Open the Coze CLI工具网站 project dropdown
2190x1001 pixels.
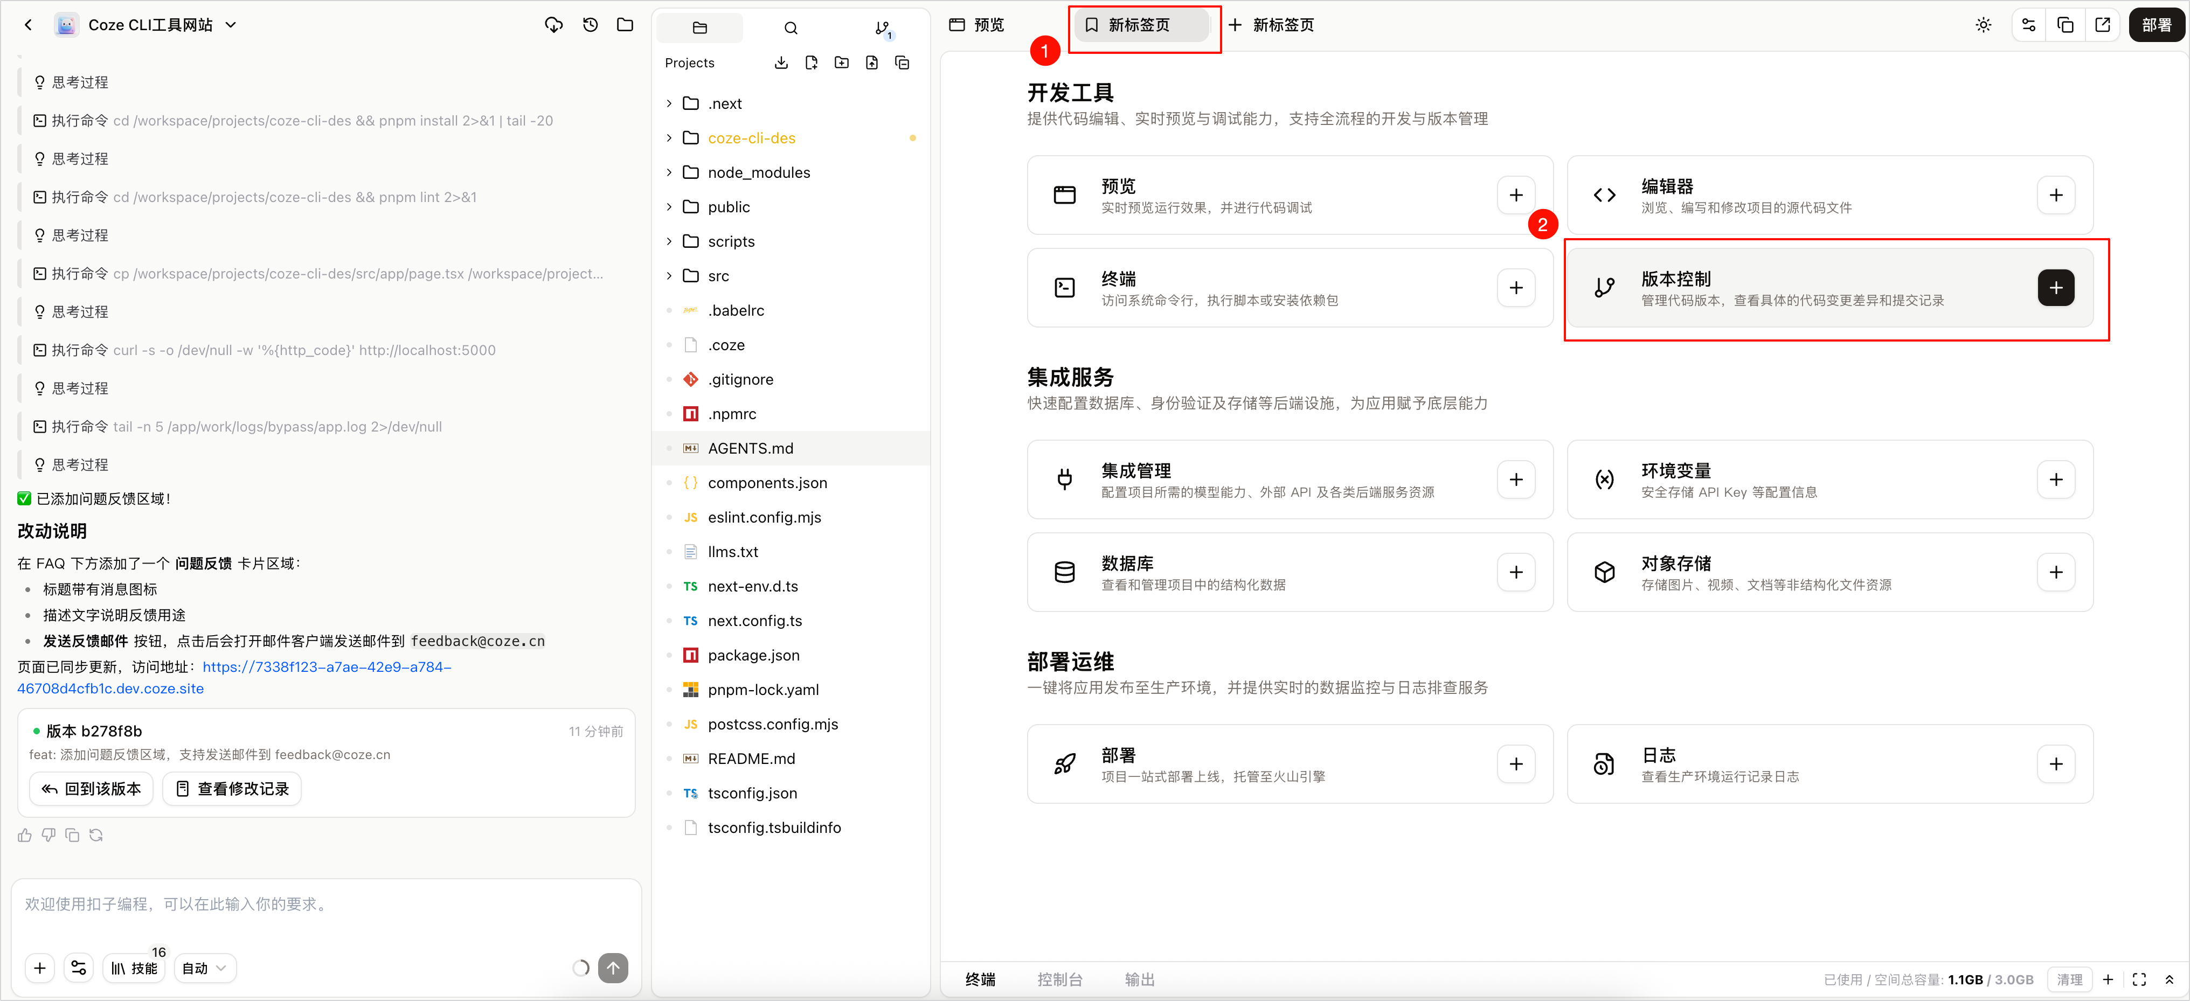point(231,25)
